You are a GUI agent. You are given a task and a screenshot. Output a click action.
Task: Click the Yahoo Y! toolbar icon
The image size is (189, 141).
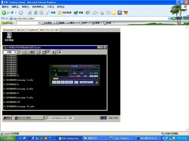126,13
